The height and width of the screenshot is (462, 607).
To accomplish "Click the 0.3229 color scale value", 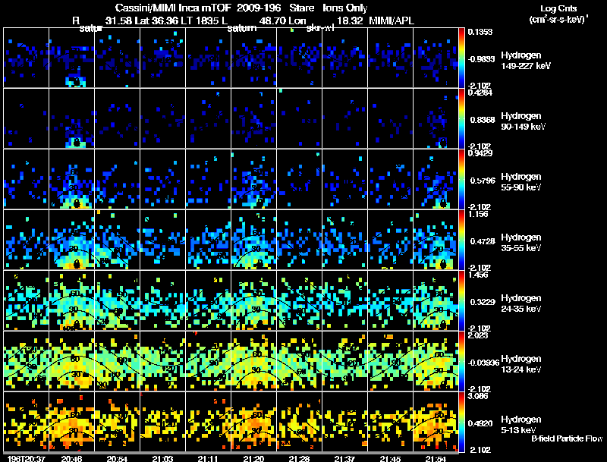I will point(483,302).
